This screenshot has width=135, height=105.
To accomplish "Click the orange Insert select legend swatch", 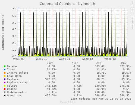I will pyautogui.click(x=5, y=73).
